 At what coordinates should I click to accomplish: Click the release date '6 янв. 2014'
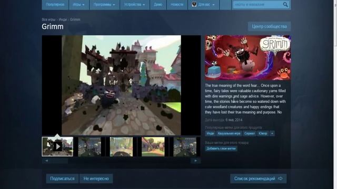tap(234, 120)
